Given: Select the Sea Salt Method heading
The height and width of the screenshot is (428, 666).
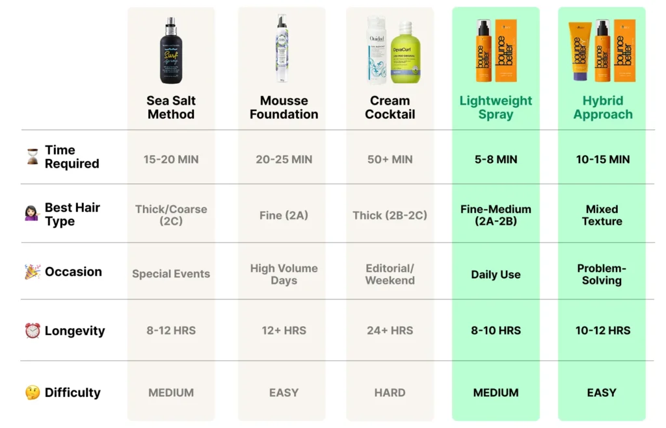Looking at the screenshot, I should tap(171, 107).
